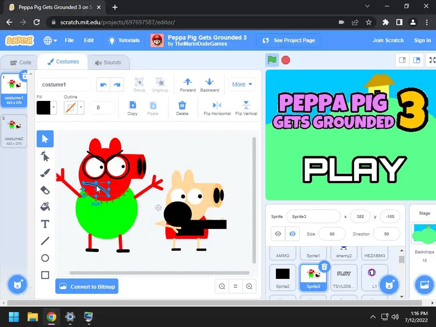This screenshot has width=436, height=327.
Task: Open the File menu
Action: 69,40
